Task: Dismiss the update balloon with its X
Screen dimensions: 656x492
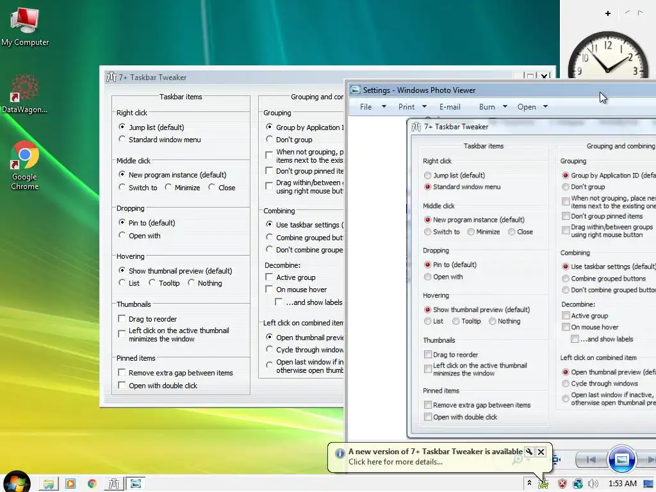Action: click(x=541, y=452)
